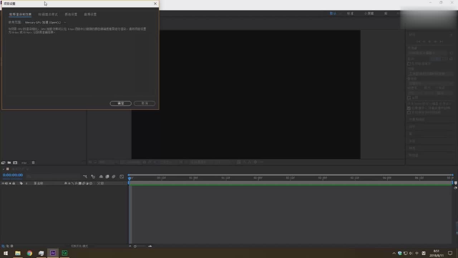
Task: Click the 父级 column header
Action: tap(101, 183)
